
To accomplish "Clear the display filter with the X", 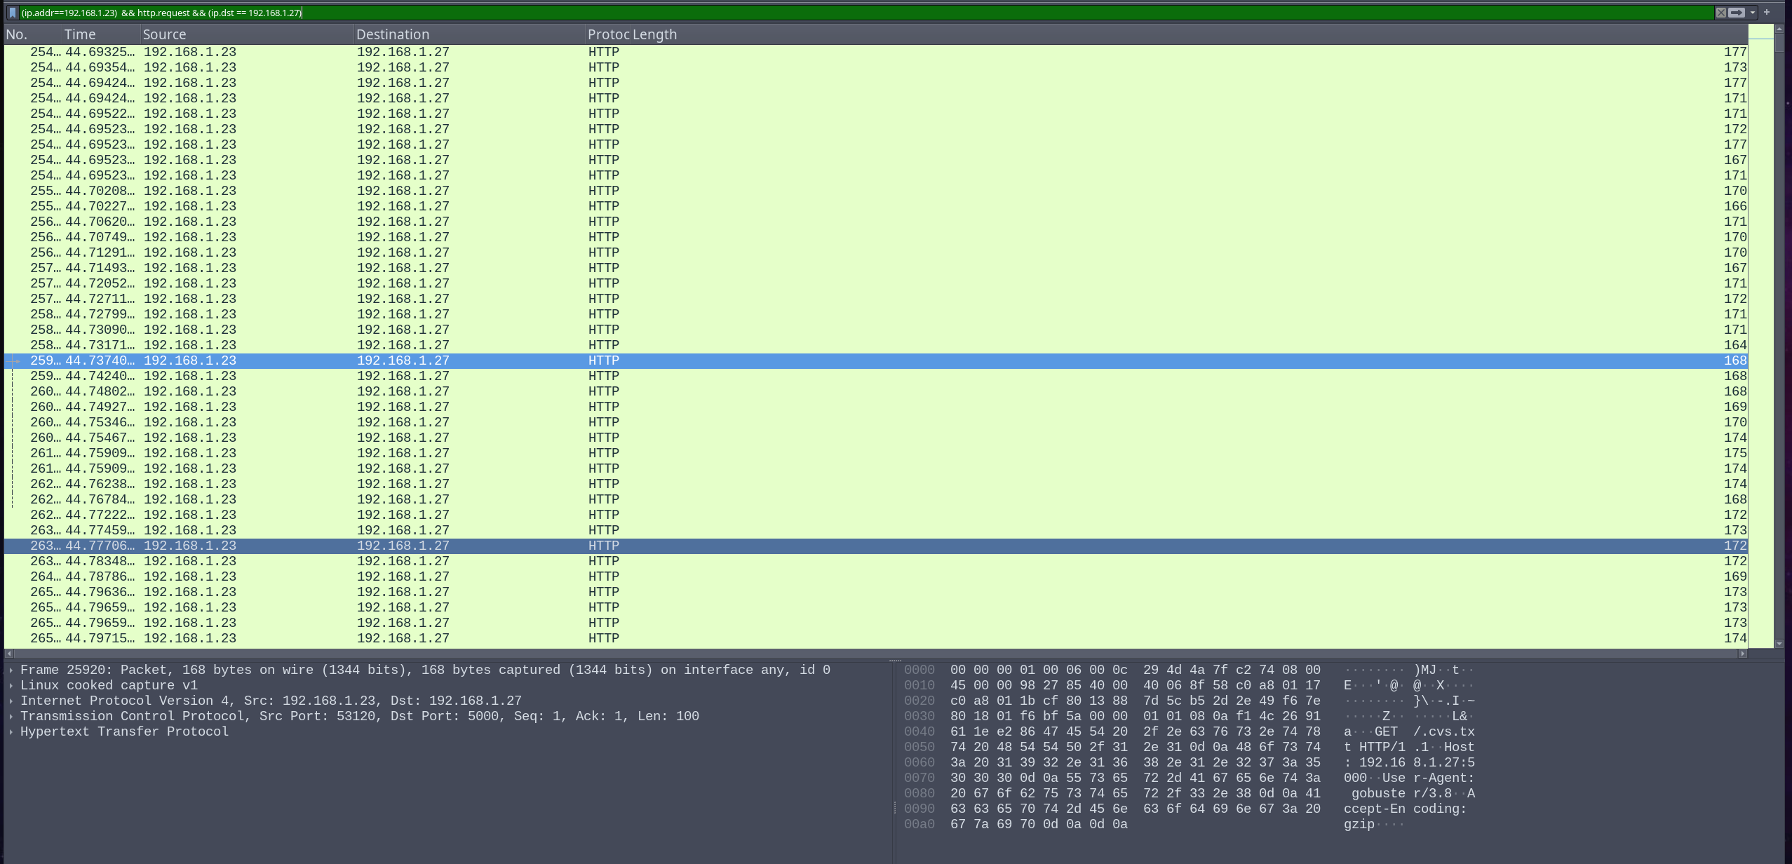I will click(x=1720, y=13).
